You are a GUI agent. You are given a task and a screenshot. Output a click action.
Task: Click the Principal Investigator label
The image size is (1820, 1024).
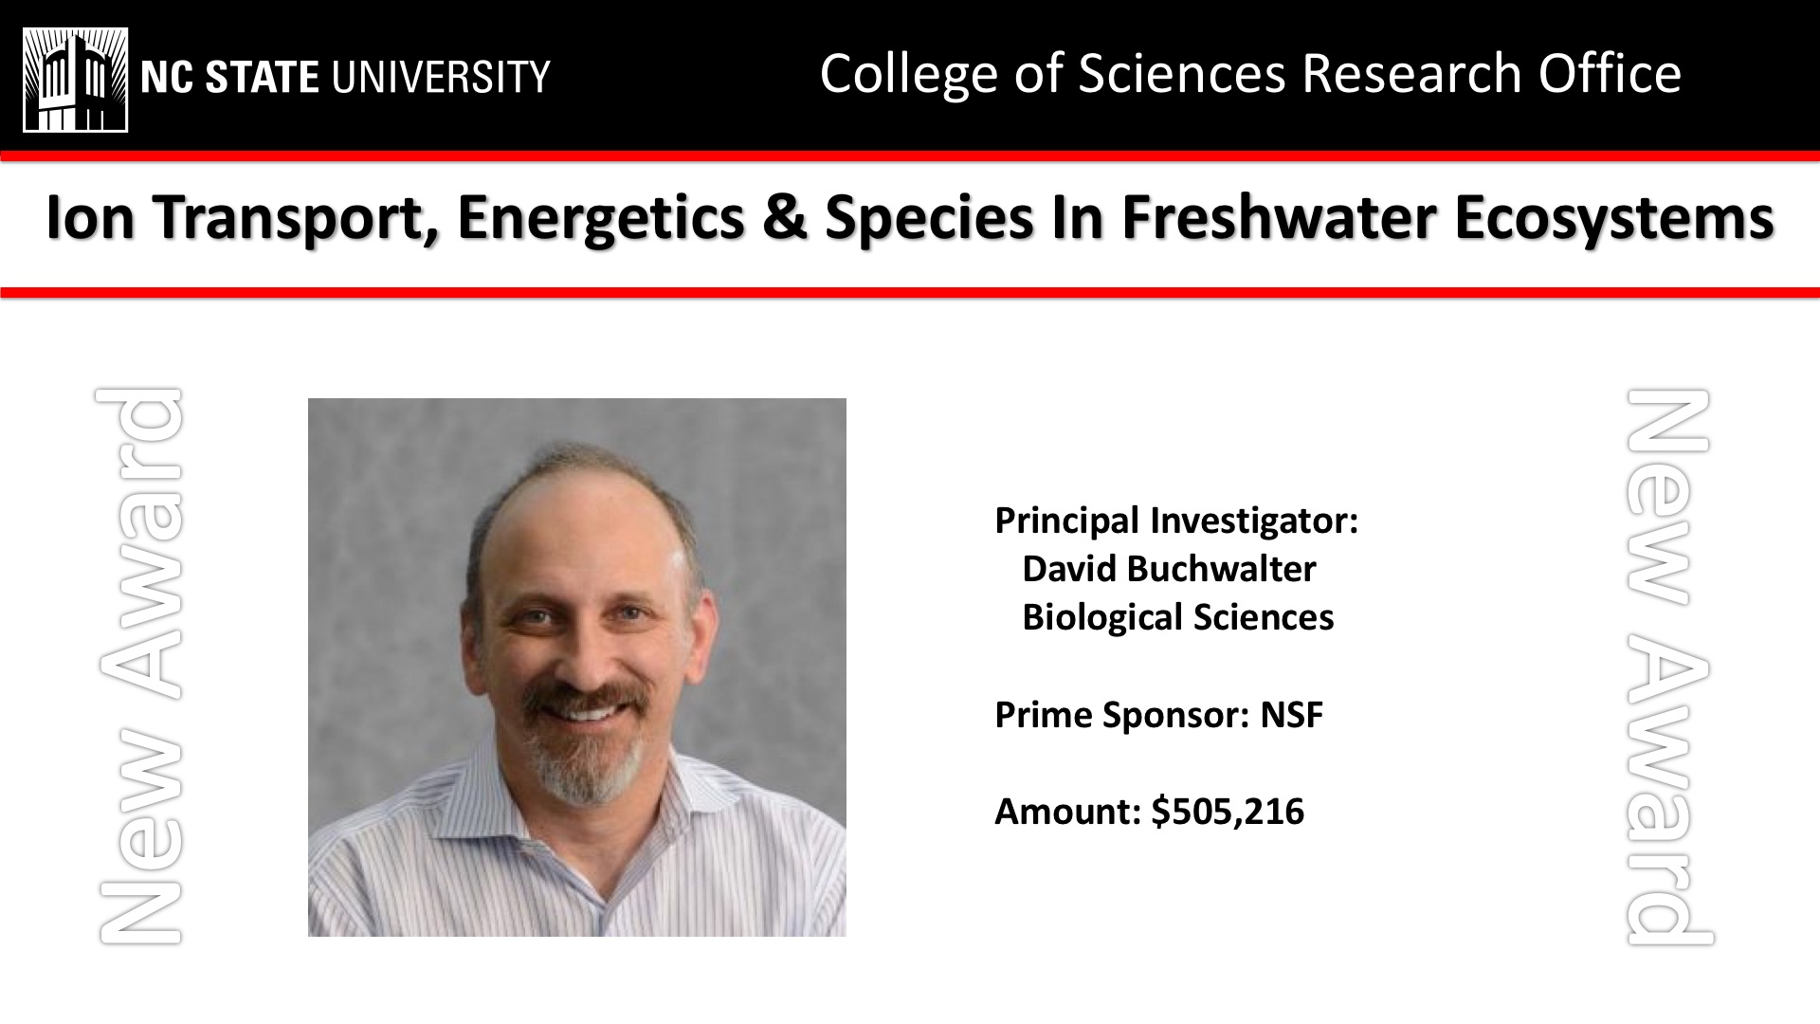coord(1176,521)
